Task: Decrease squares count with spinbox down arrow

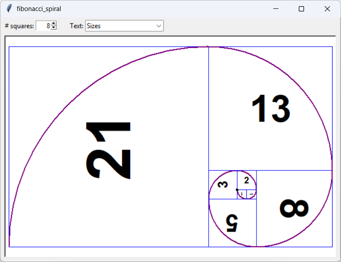Action: (54, 28)
